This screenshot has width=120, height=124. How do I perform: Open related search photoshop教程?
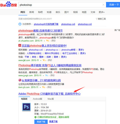pyautogui.click(x=68, y=50)
